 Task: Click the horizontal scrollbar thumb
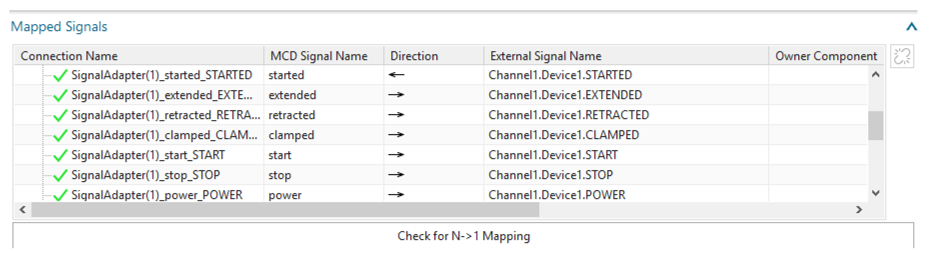pos(285,210)
